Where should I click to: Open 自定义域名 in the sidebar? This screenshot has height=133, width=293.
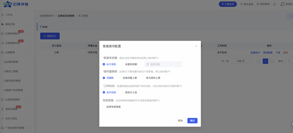[11, 118]
